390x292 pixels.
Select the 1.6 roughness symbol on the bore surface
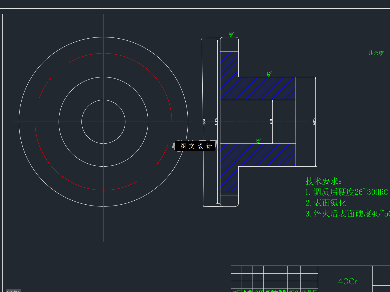point(258,141)
